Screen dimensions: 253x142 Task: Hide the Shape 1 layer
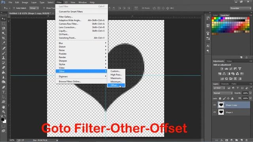[x=215, y=112]
